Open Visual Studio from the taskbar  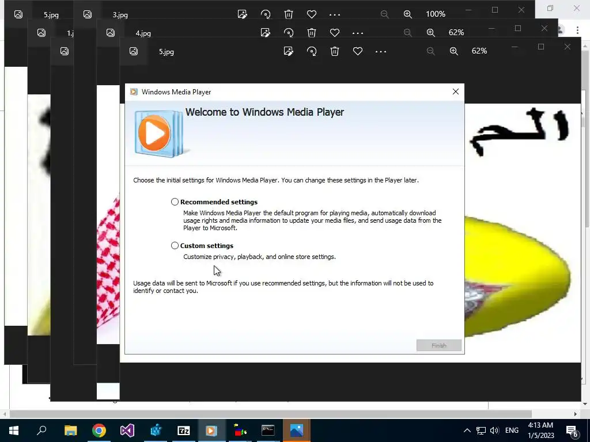click(127, 430)
